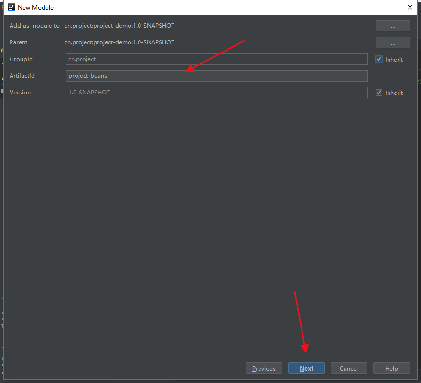
Task: Open Help for the New Module wizard
Action: (391, 368)
